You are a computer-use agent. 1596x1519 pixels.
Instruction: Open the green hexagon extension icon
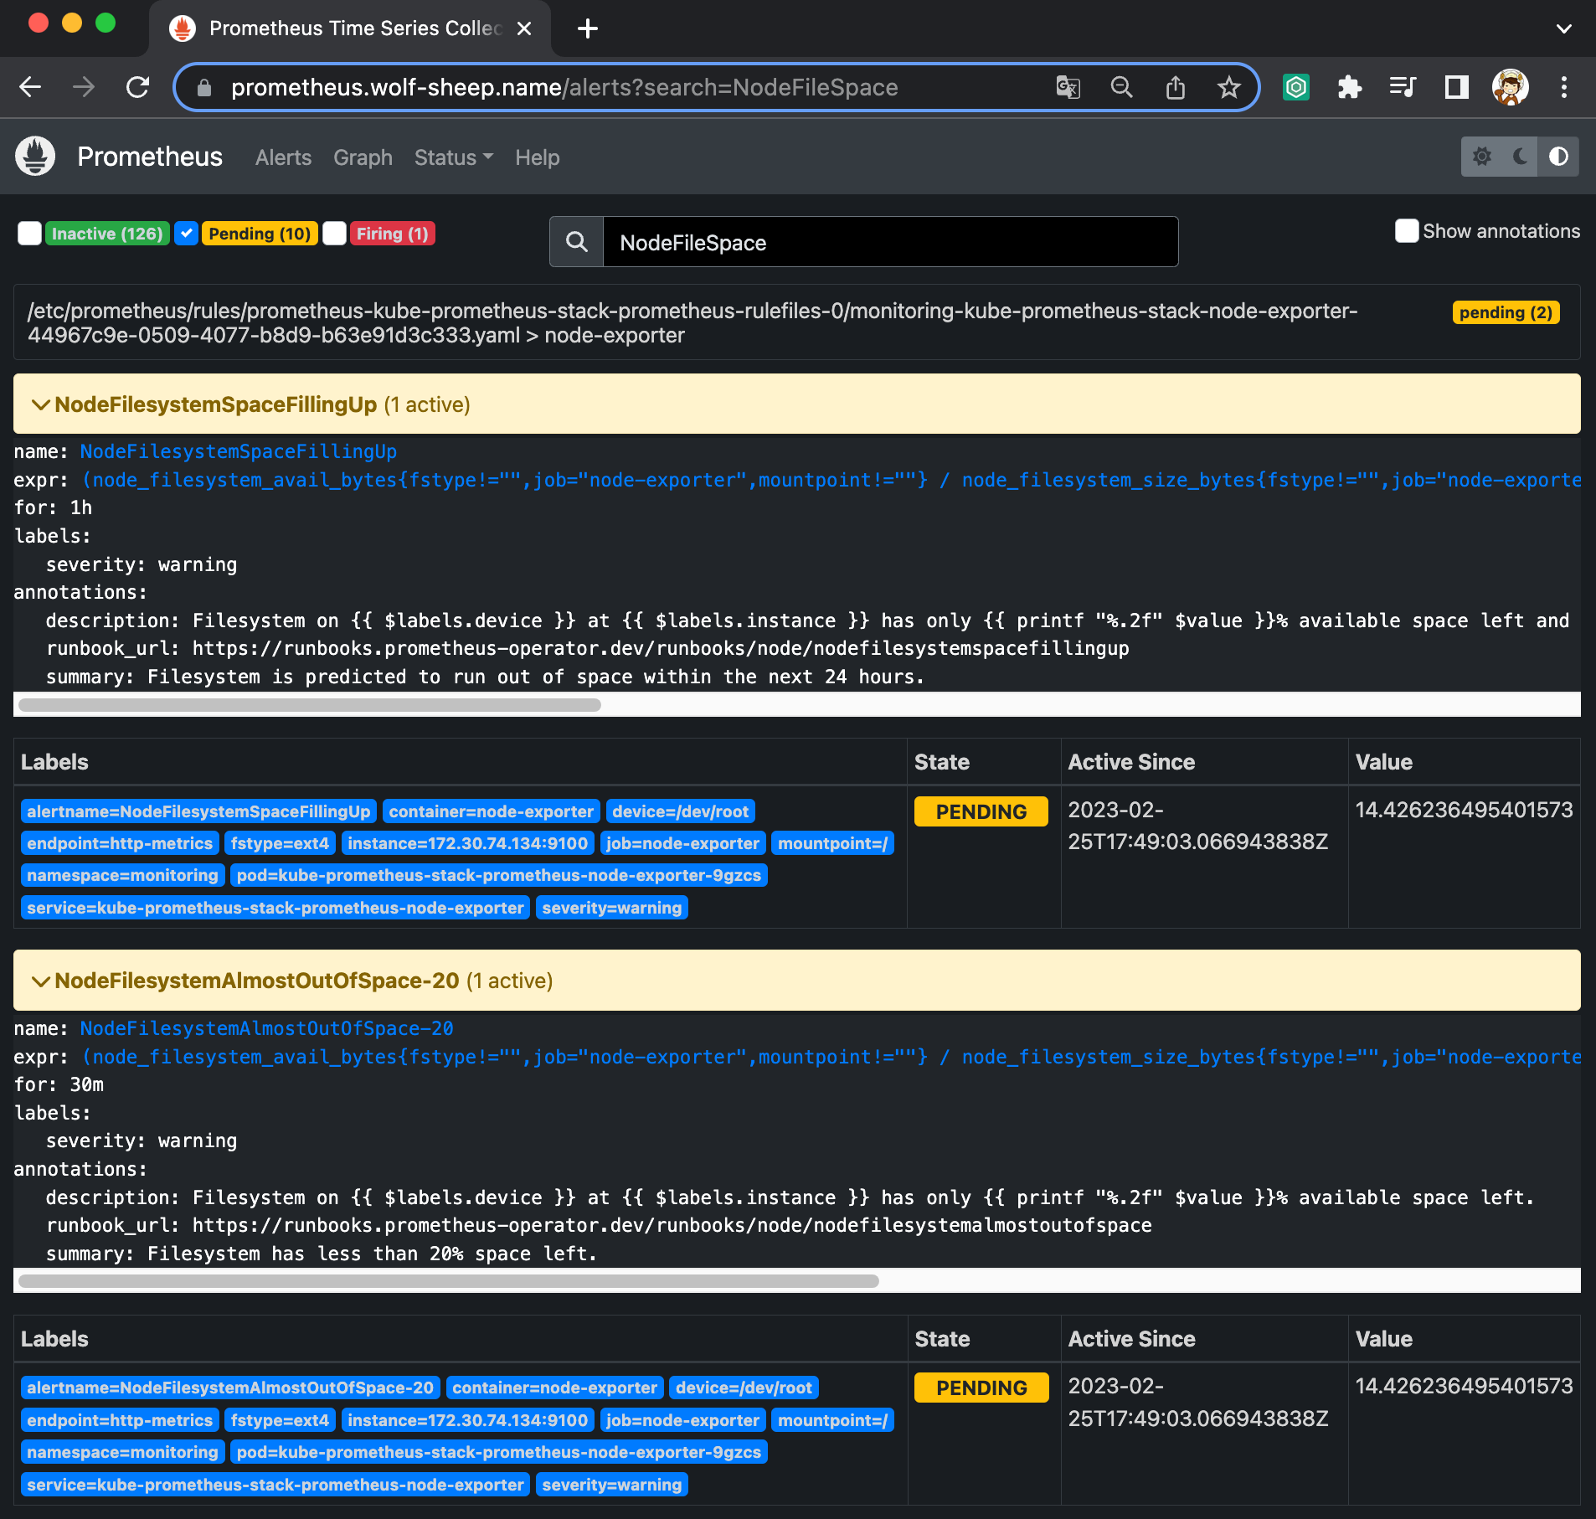click(1295, 87)
